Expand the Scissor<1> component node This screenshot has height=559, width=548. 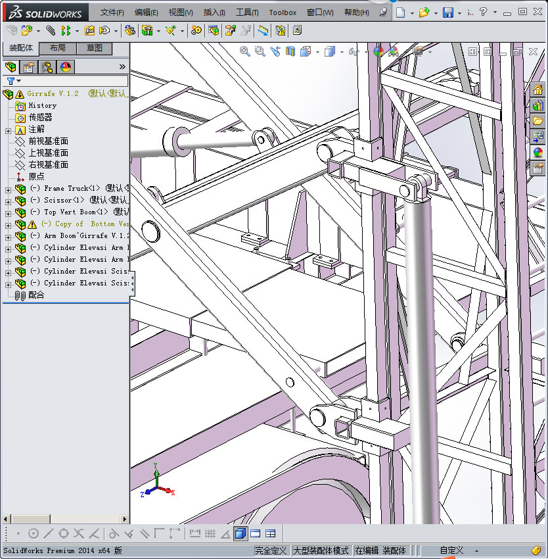(8, 201)
